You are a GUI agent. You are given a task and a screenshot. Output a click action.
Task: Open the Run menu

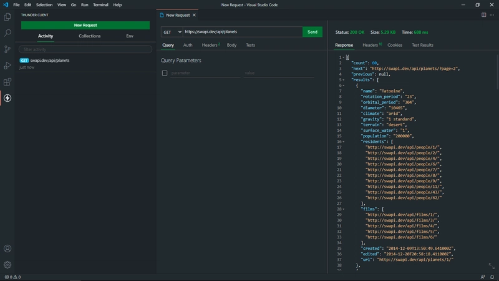tap(84, 5)
